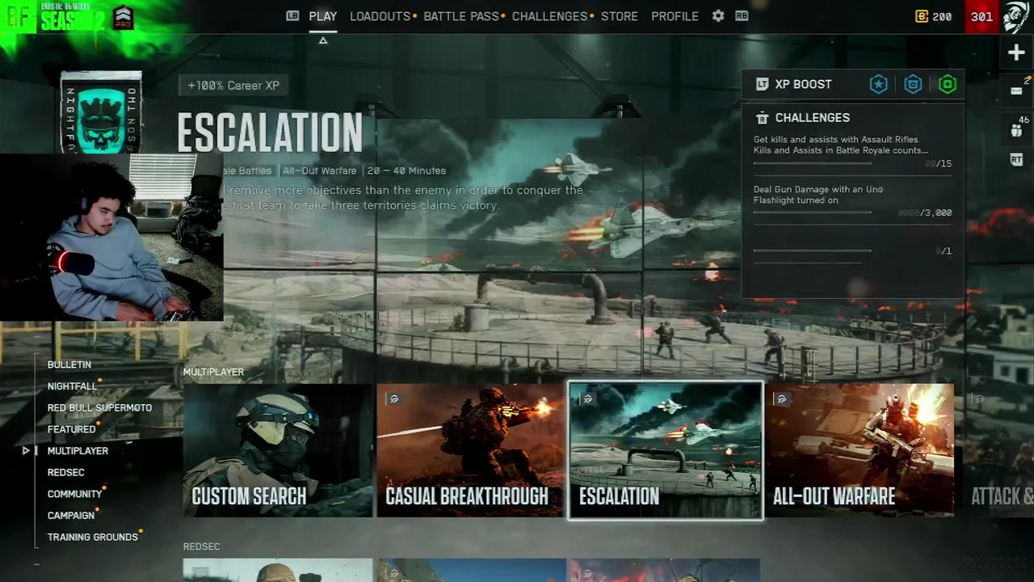Click the Gun Damage challenge progress bar
1034x582 pixels.
[x=813, y=213]
